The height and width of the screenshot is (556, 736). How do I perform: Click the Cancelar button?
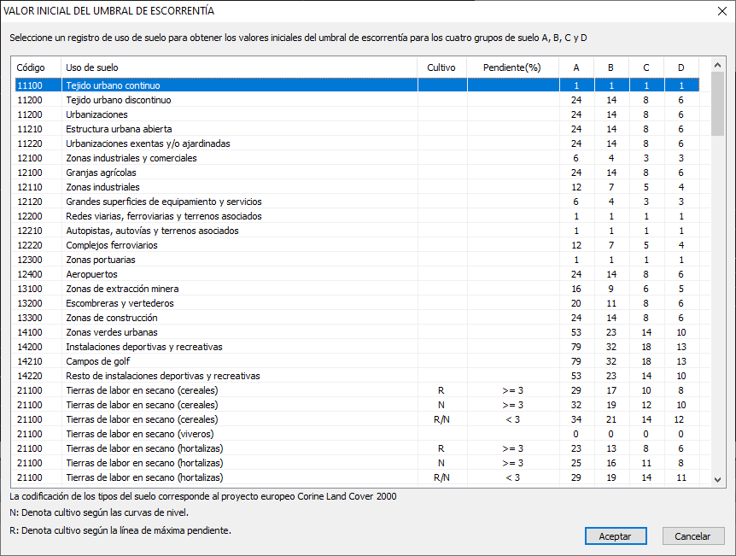click(x=692, y=536)
